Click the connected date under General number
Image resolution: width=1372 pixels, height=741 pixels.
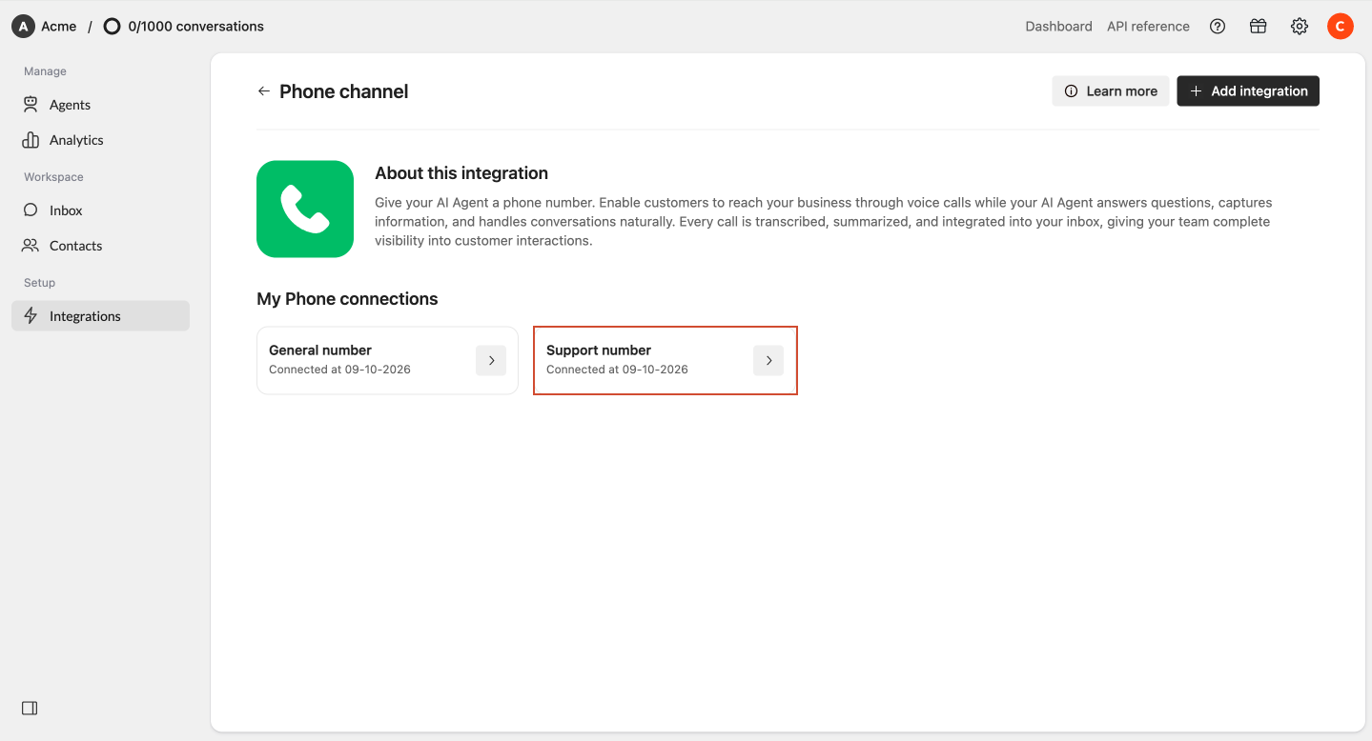(339, 370)
